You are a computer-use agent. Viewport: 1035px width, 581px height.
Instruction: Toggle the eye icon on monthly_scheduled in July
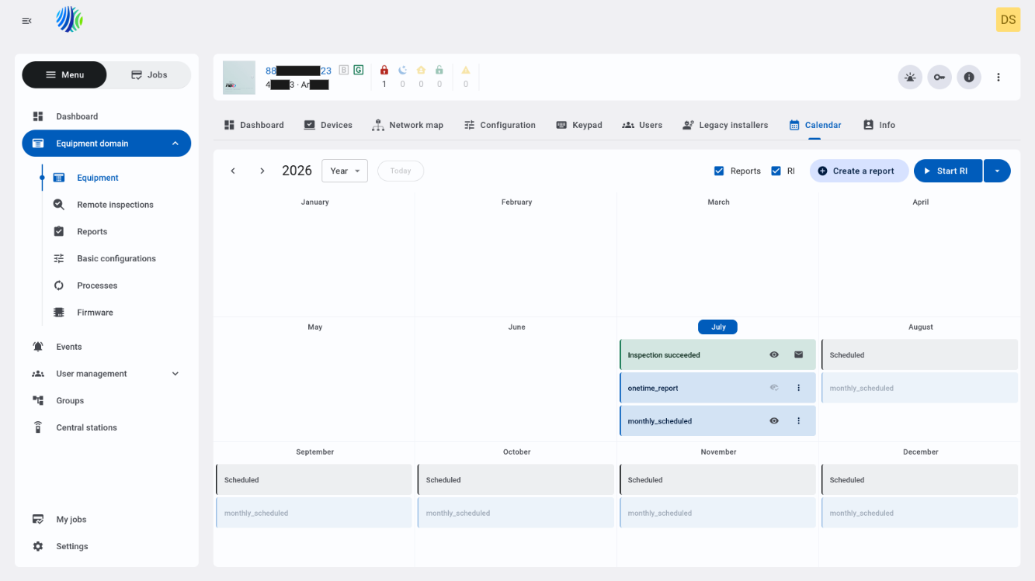click(774, 421)
